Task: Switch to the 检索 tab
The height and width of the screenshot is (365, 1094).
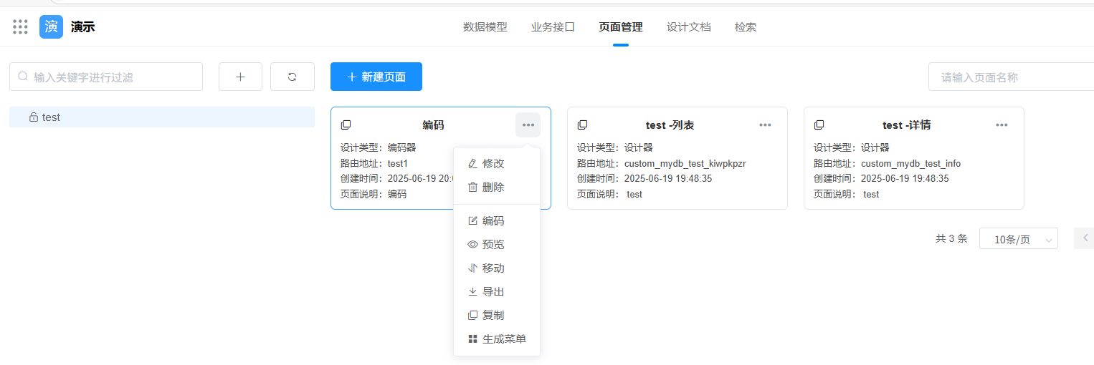Action: [746, 27]
